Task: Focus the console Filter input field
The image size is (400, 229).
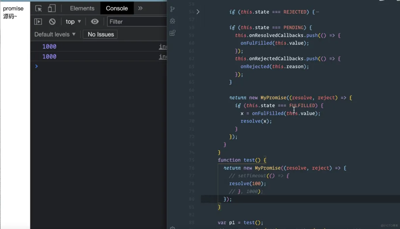Action: 137,22
